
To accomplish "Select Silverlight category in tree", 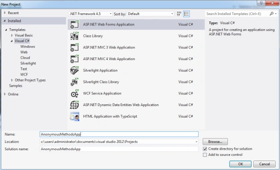I will [x=28, y=63].
